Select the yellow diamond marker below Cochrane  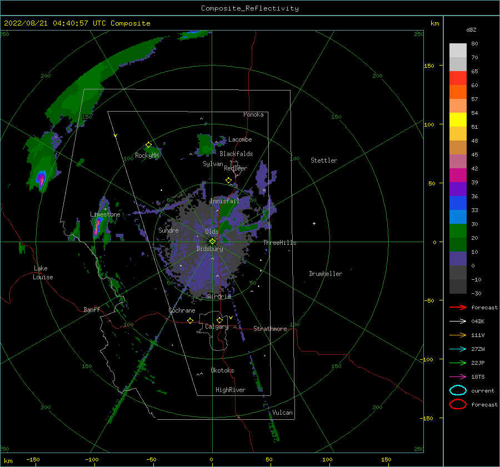coord(191,320)
